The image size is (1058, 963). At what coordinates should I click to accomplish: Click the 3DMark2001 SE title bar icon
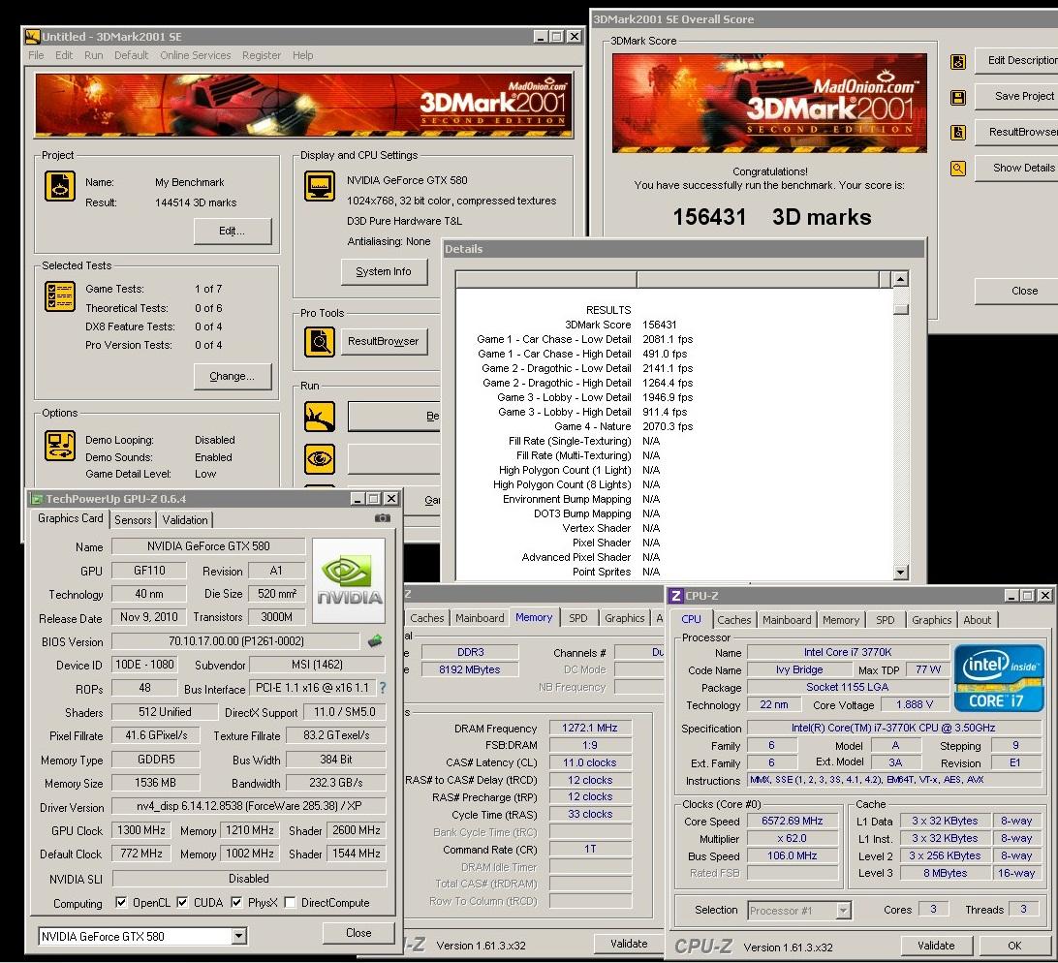pos(32,37)
